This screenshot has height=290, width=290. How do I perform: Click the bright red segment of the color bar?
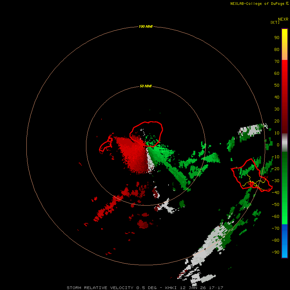[285, 97]
